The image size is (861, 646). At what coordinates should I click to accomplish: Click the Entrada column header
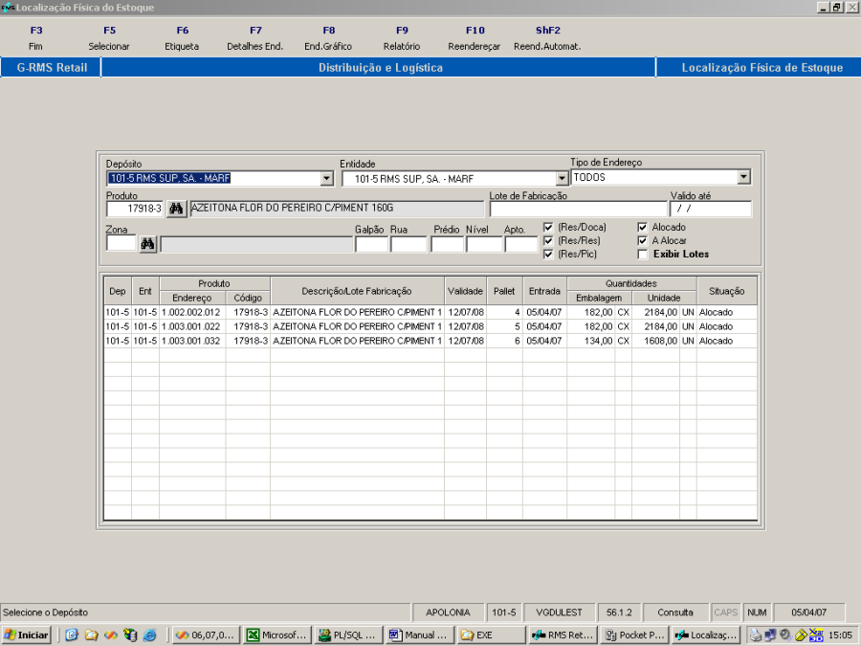[x=544, y=291]
